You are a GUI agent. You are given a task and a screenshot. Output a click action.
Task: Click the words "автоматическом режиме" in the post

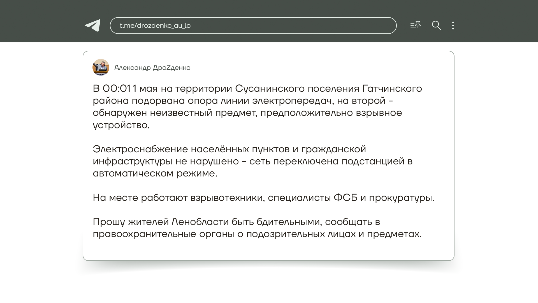pyautogui.click(x=154, y=173)
